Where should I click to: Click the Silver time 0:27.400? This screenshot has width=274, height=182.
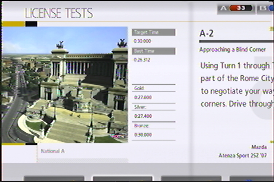pyautogui.click(x=143, y=116)
